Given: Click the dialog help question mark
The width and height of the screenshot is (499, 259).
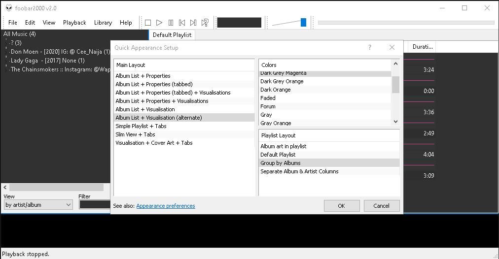Looking at the screenshot, I should [x=370, y=48].
